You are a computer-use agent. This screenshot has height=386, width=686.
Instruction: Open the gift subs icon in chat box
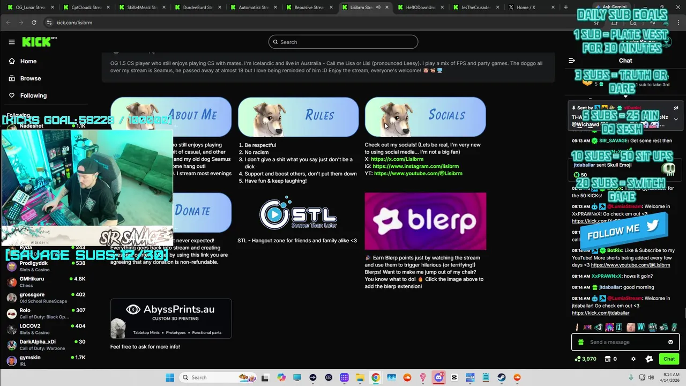581,342
